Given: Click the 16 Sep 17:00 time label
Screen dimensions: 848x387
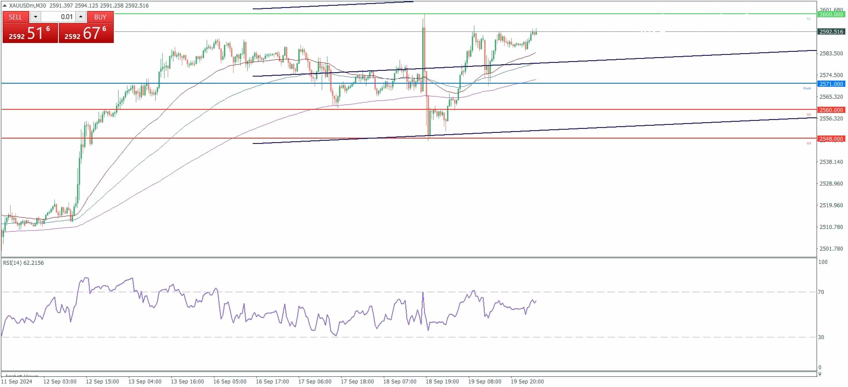Looking at the screenshot, I should click(272, 381).
